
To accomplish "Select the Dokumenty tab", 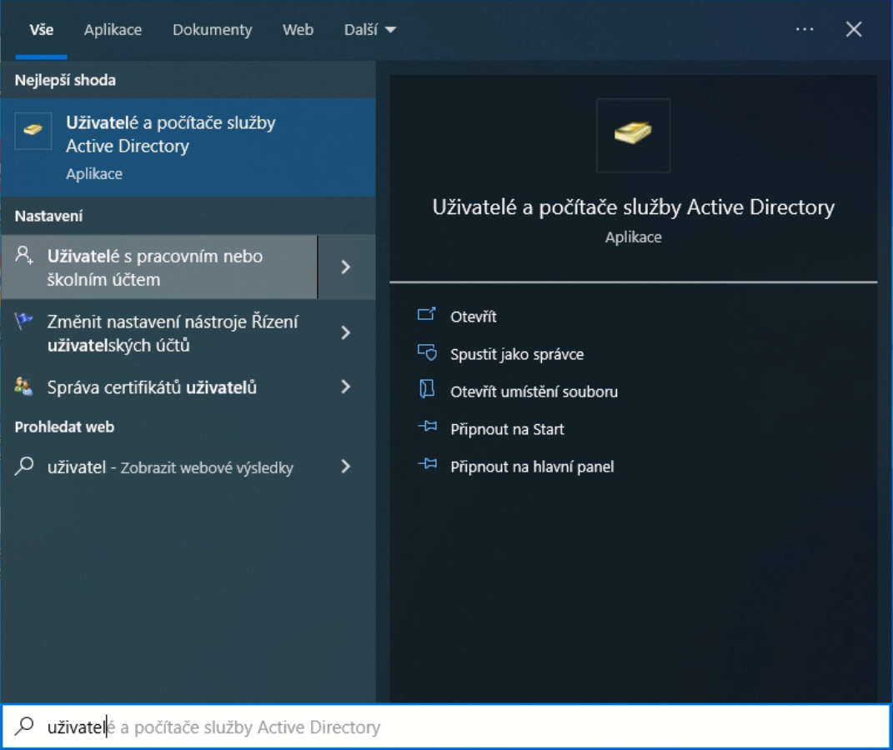I will (x=212, y=30).
